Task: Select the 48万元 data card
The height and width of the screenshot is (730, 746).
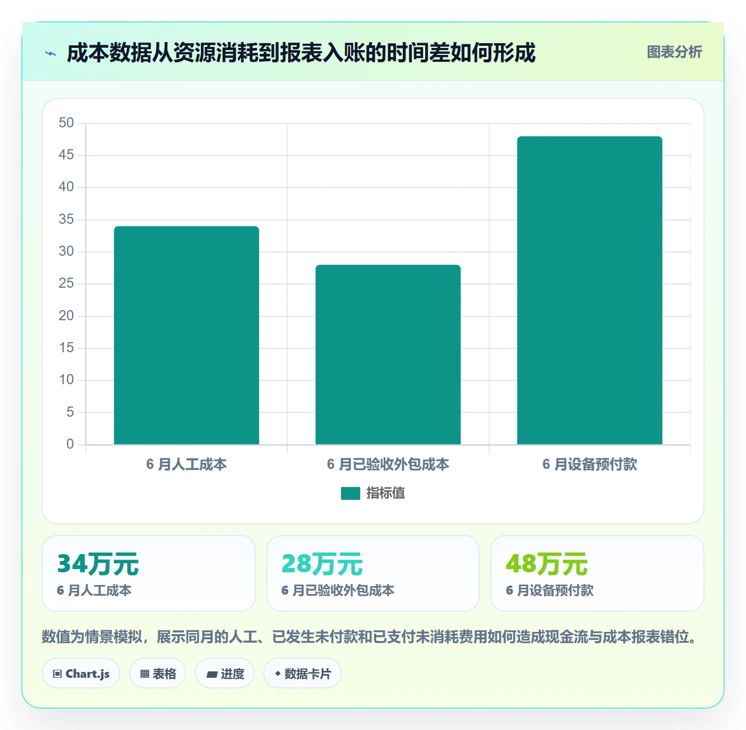Action: [597, 573]
